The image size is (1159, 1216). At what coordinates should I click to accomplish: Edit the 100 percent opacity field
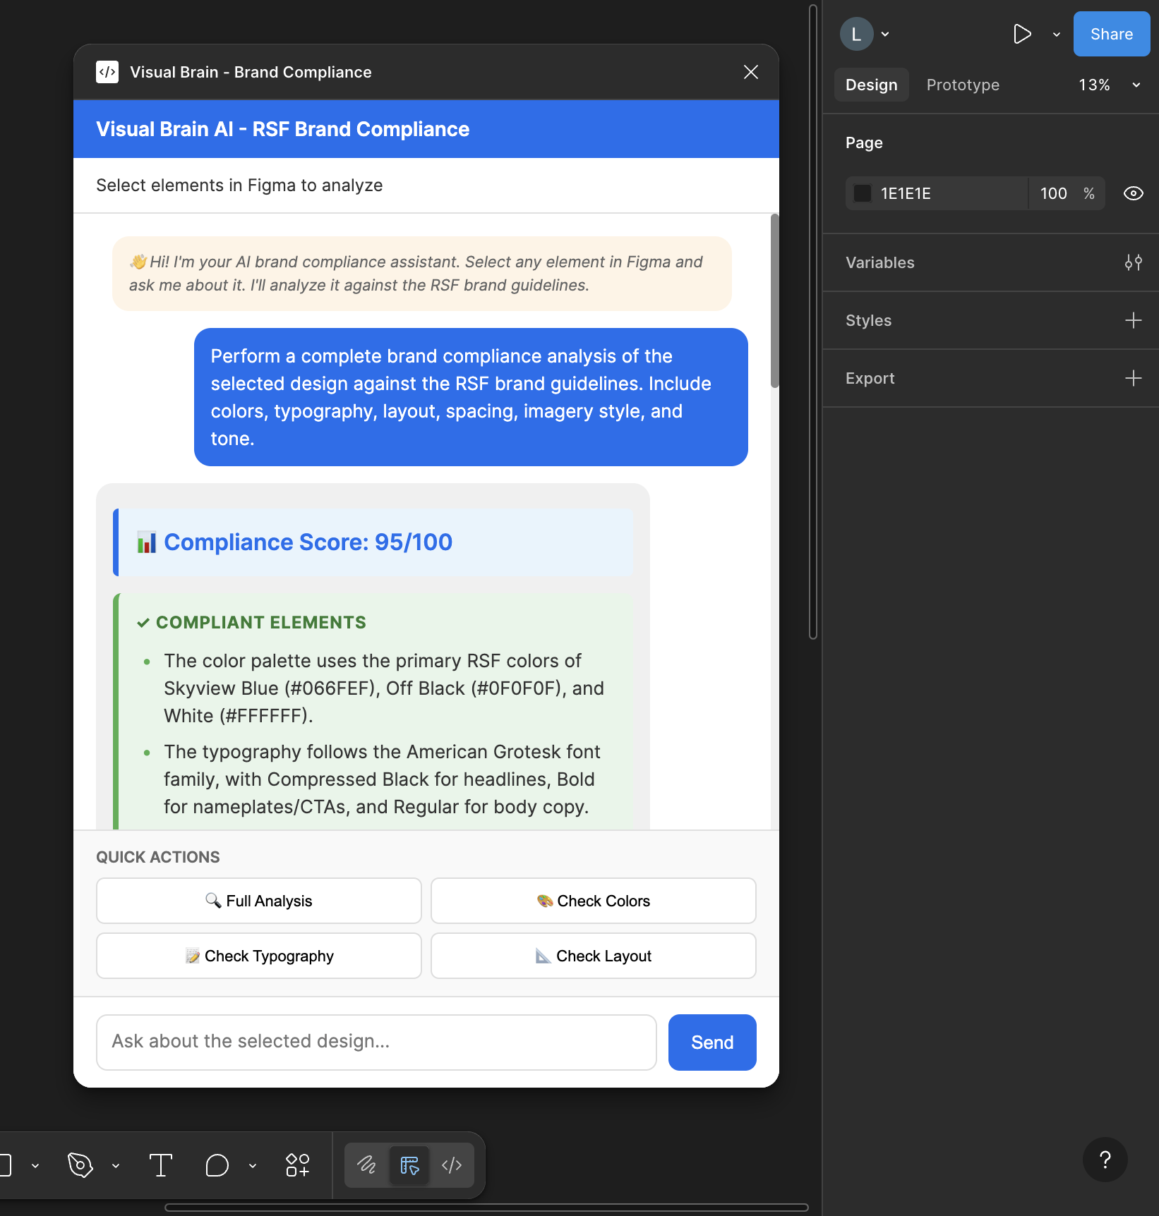(x=1054, y=193)
